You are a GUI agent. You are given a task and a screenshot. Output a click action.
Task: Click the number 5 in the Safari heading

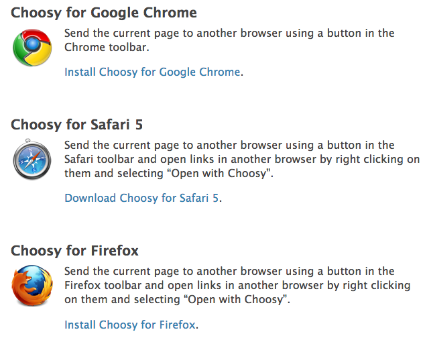(x=139, y=125)
